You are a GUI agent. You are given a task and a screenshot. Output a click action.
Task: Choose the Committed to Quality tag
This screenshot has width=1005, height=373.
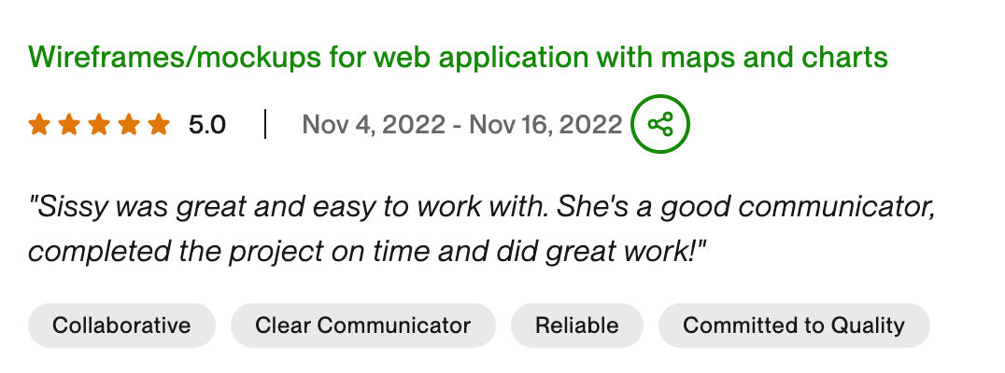pyautogui.click(x=794, y=325)
